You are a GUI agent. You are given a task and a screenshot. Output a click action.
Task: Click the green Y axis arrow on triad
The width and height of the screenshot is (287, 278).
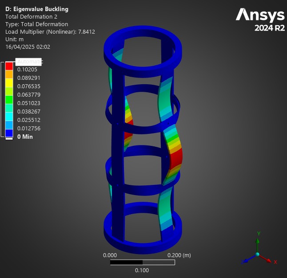(x=258, y=242)
